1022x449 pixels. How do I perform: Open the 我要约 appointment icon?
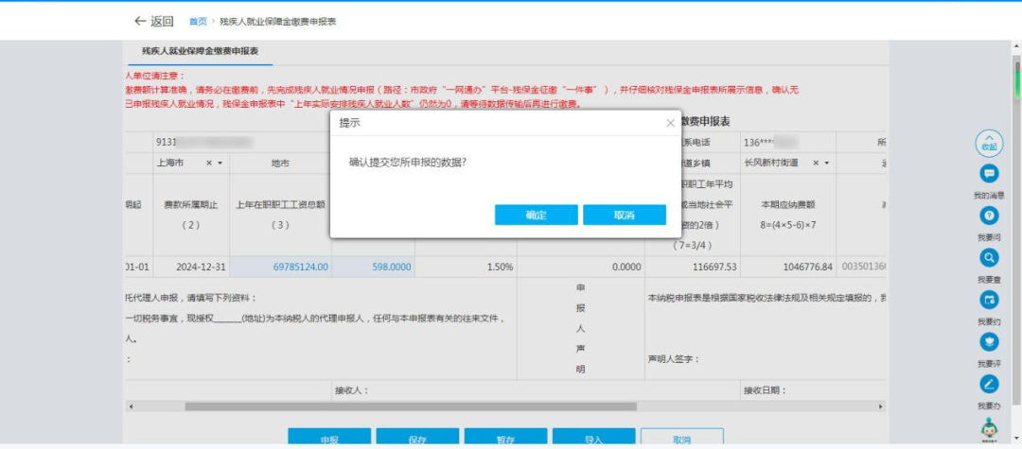click(x=989, y=300)
